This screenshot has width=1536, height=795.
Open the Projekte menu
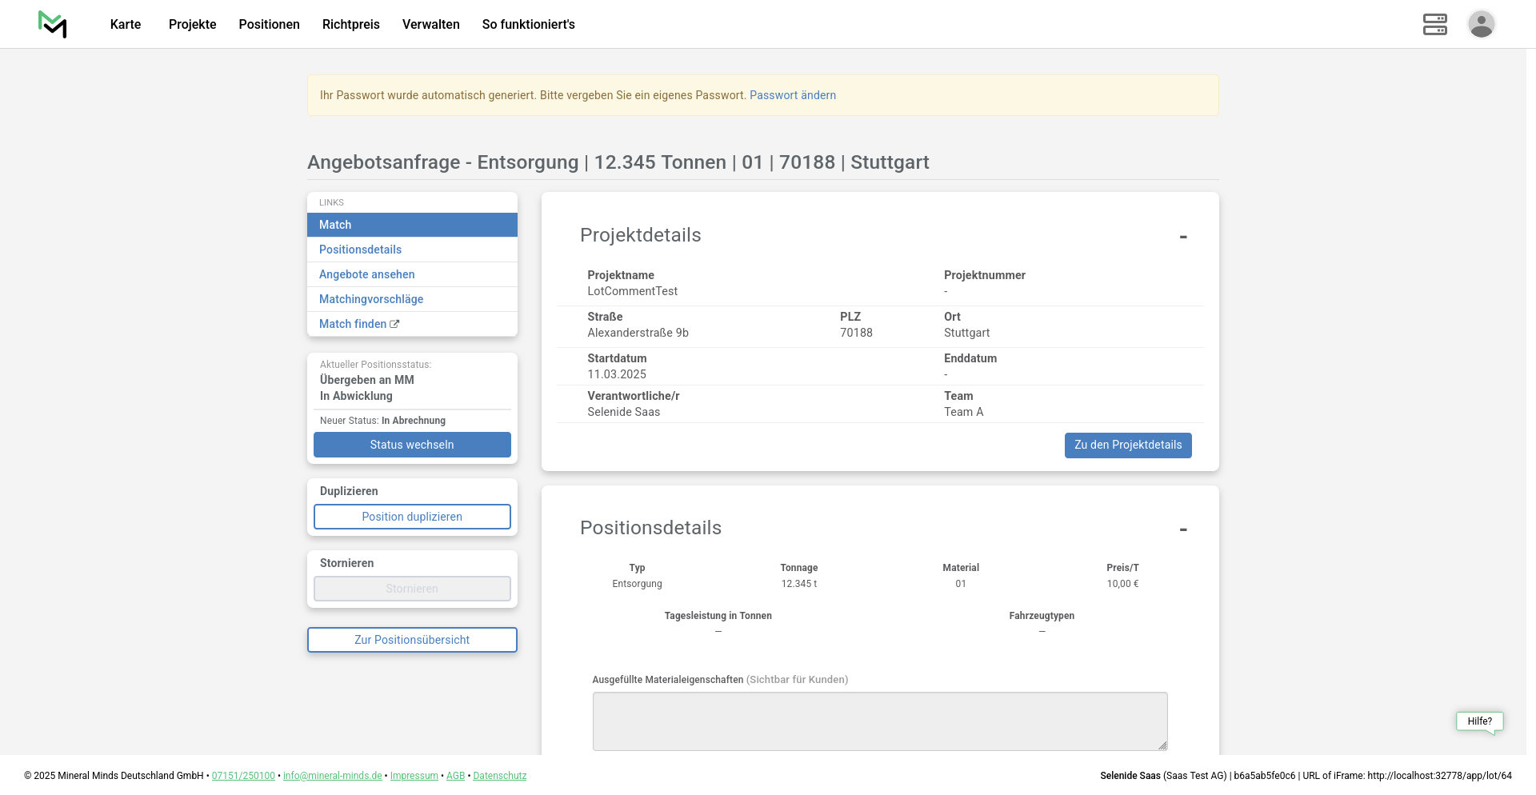(192, 24)
